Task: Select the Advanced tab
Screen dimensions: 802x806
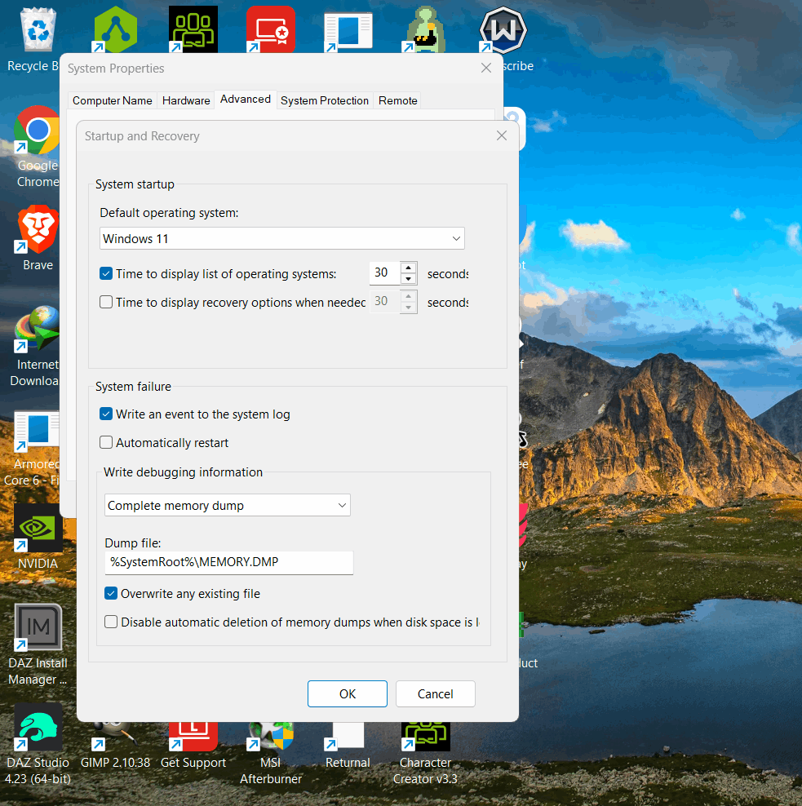Action: point(246,100)
